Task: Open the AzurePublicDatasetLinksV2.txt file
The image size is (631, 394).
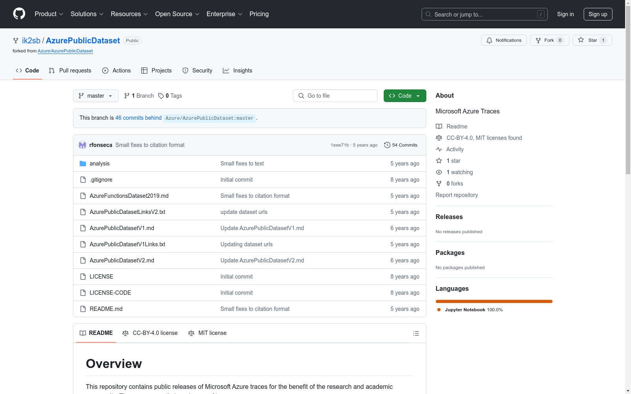Action: tap(127, 212)
